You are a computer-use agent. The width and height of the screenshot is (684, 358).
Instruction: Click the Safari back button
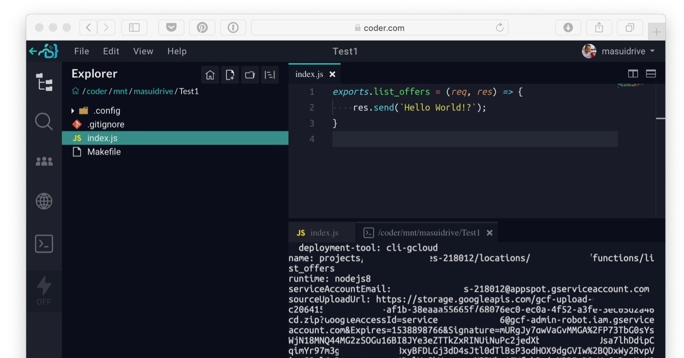click(x=89, y=27)
